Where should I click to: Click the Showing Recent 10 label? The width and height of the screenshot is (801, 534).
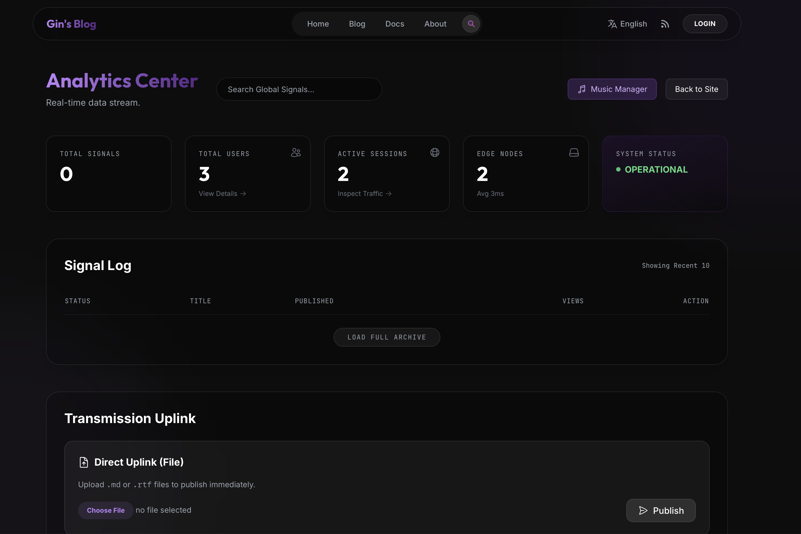676,266
